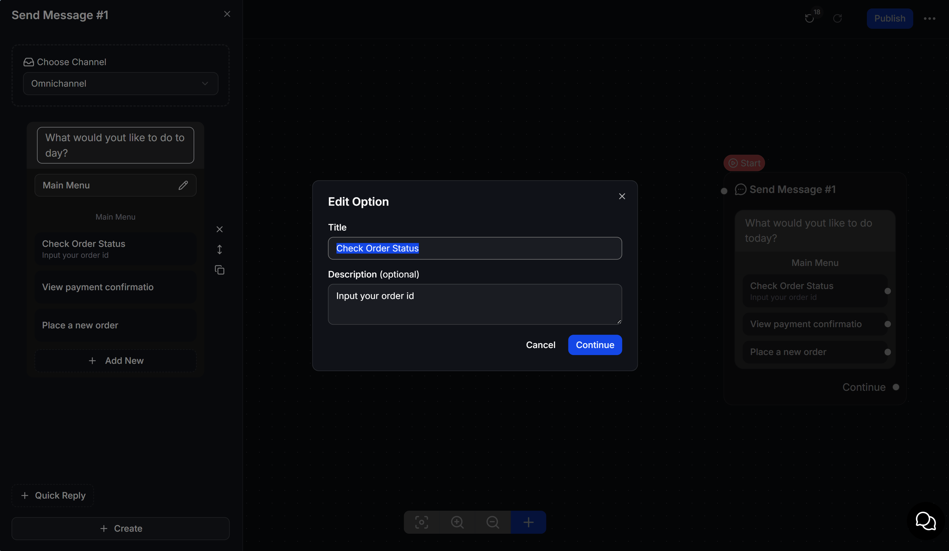
Task: Click the play icon inside the Start badge
Action: click(733, 163)
